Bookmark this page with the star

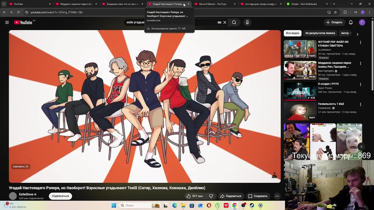coord(335,12)
